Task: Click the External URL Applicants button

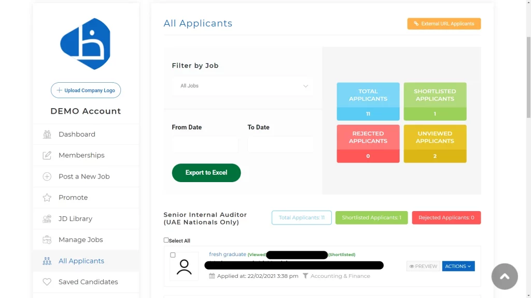Action: click(444, 24)
